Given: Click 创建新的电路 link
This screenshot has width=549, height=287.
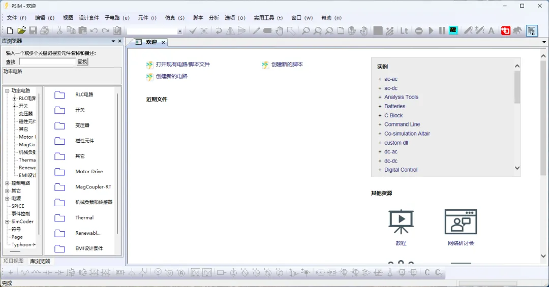Looking at the screenshot, I should 172,76.
